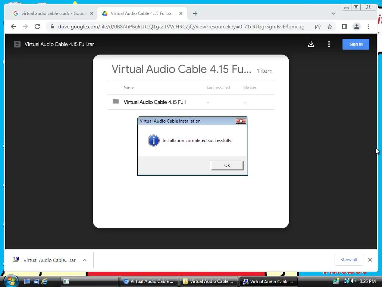This screenshot has height=287, width=382.
Task: Click the Drive file type icon beside the title
Action: click(17, 44)
